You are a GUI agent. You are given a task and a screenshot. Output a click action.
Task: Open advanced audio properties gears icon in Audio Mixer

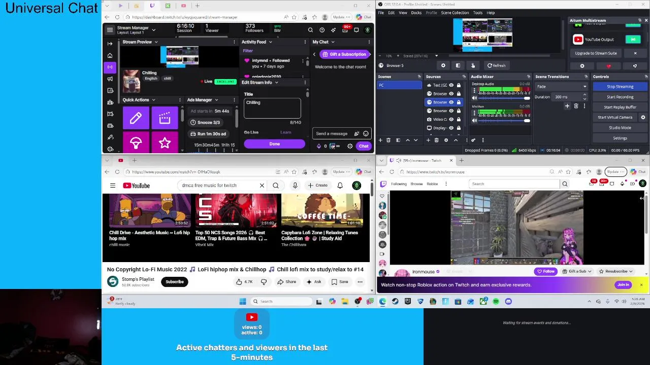tap(473, 140)
